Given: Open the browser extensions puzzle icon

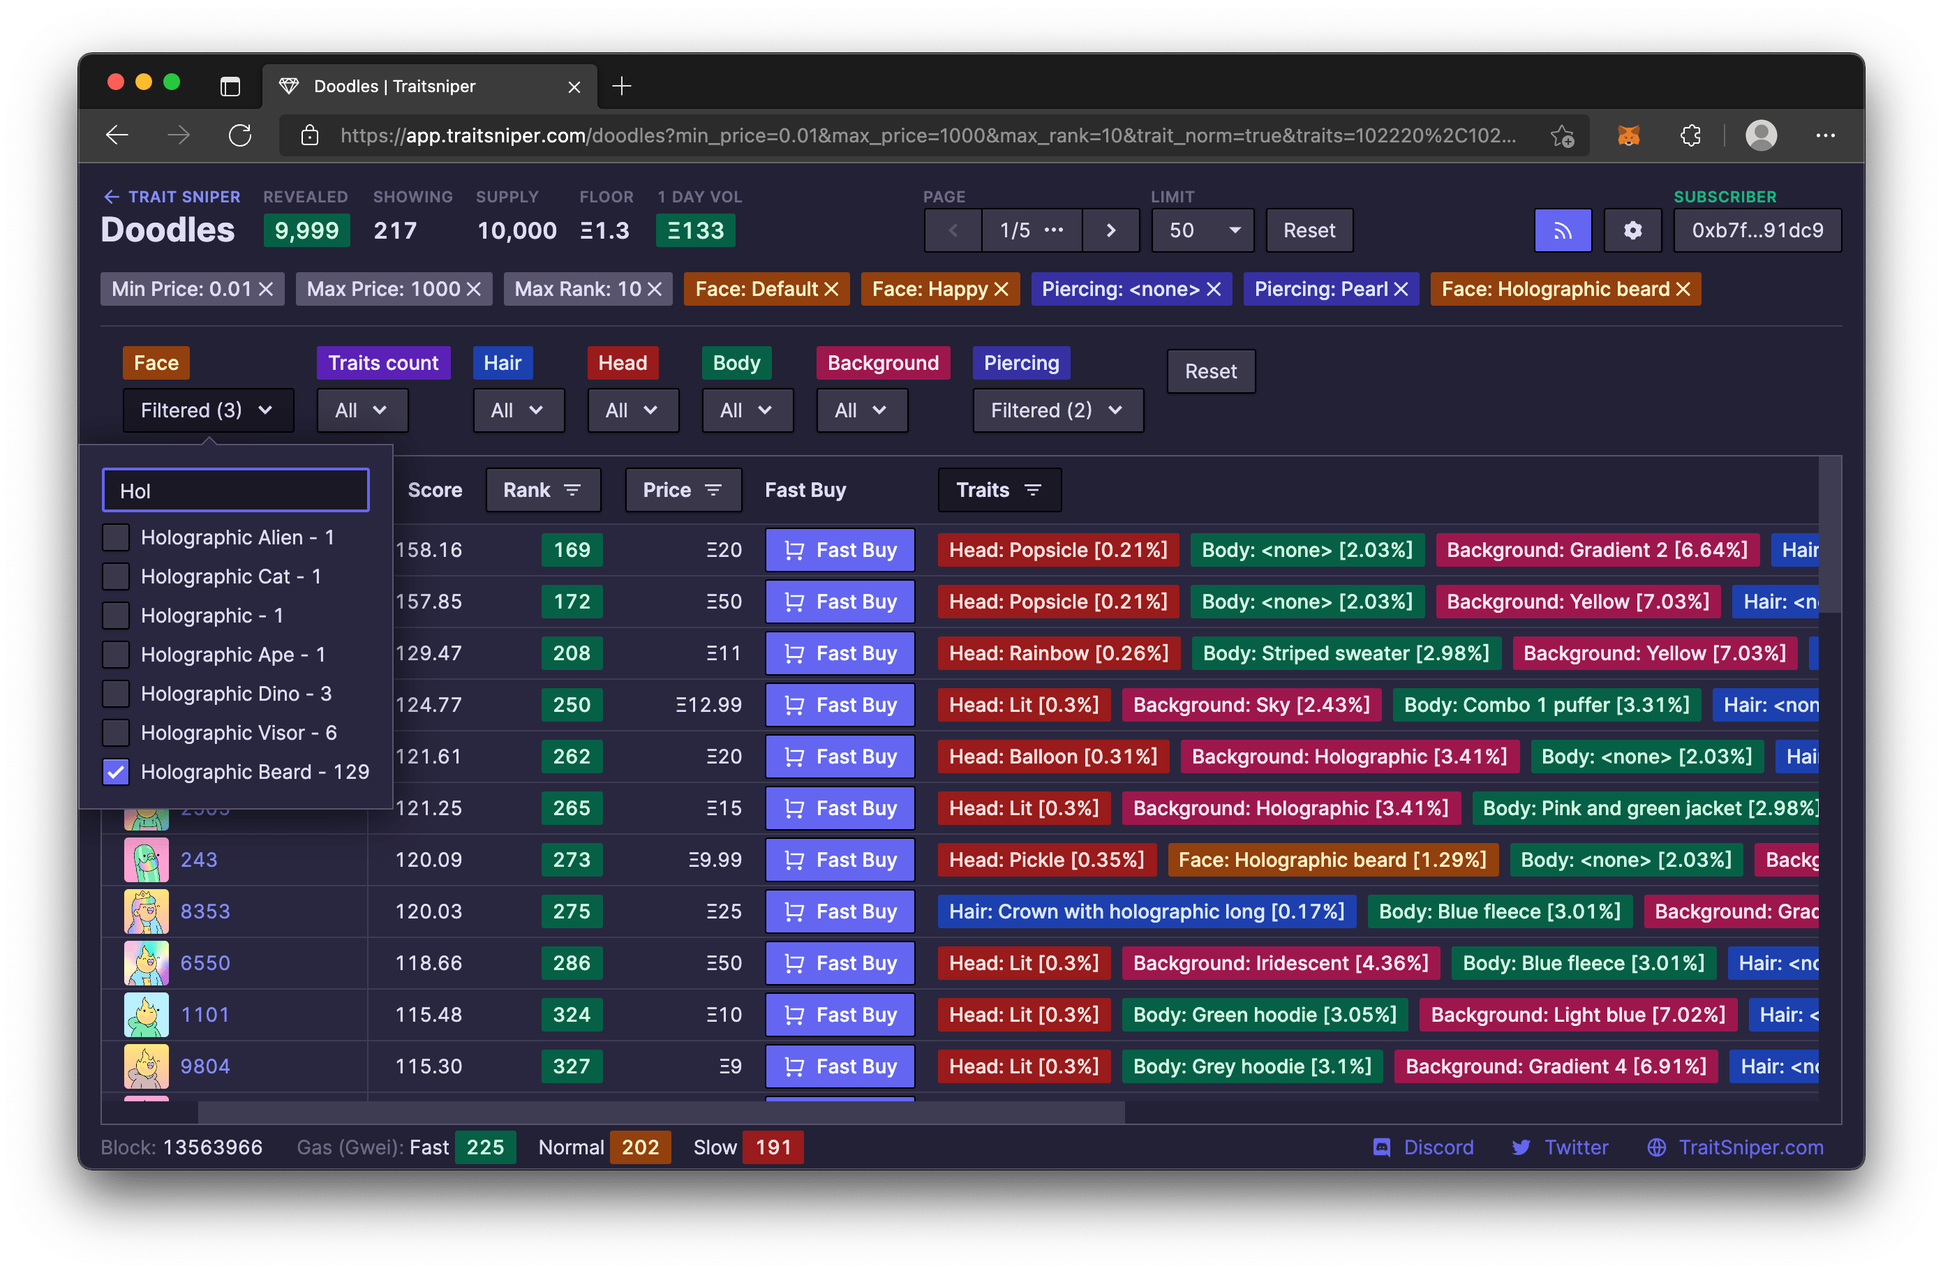Looking at the screenshot, I should click(1691, 135).
